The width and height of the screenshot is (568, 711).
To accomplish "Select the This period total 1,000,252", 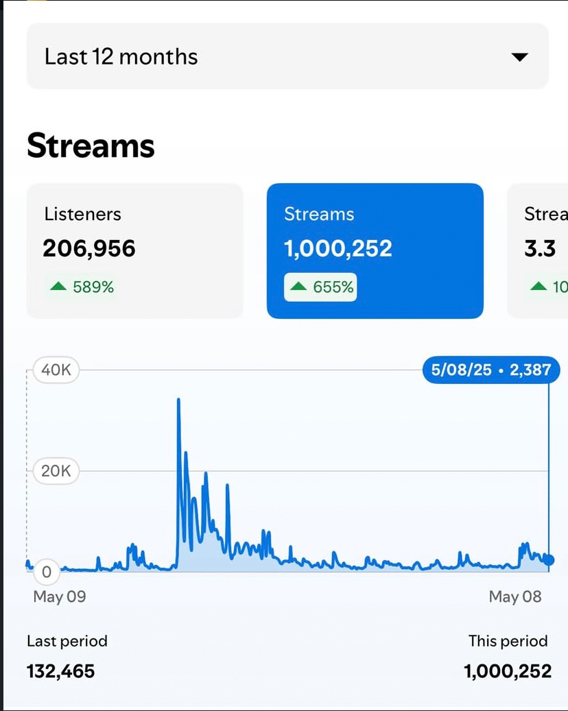I will pyautogui.click(x=506, y=671).
